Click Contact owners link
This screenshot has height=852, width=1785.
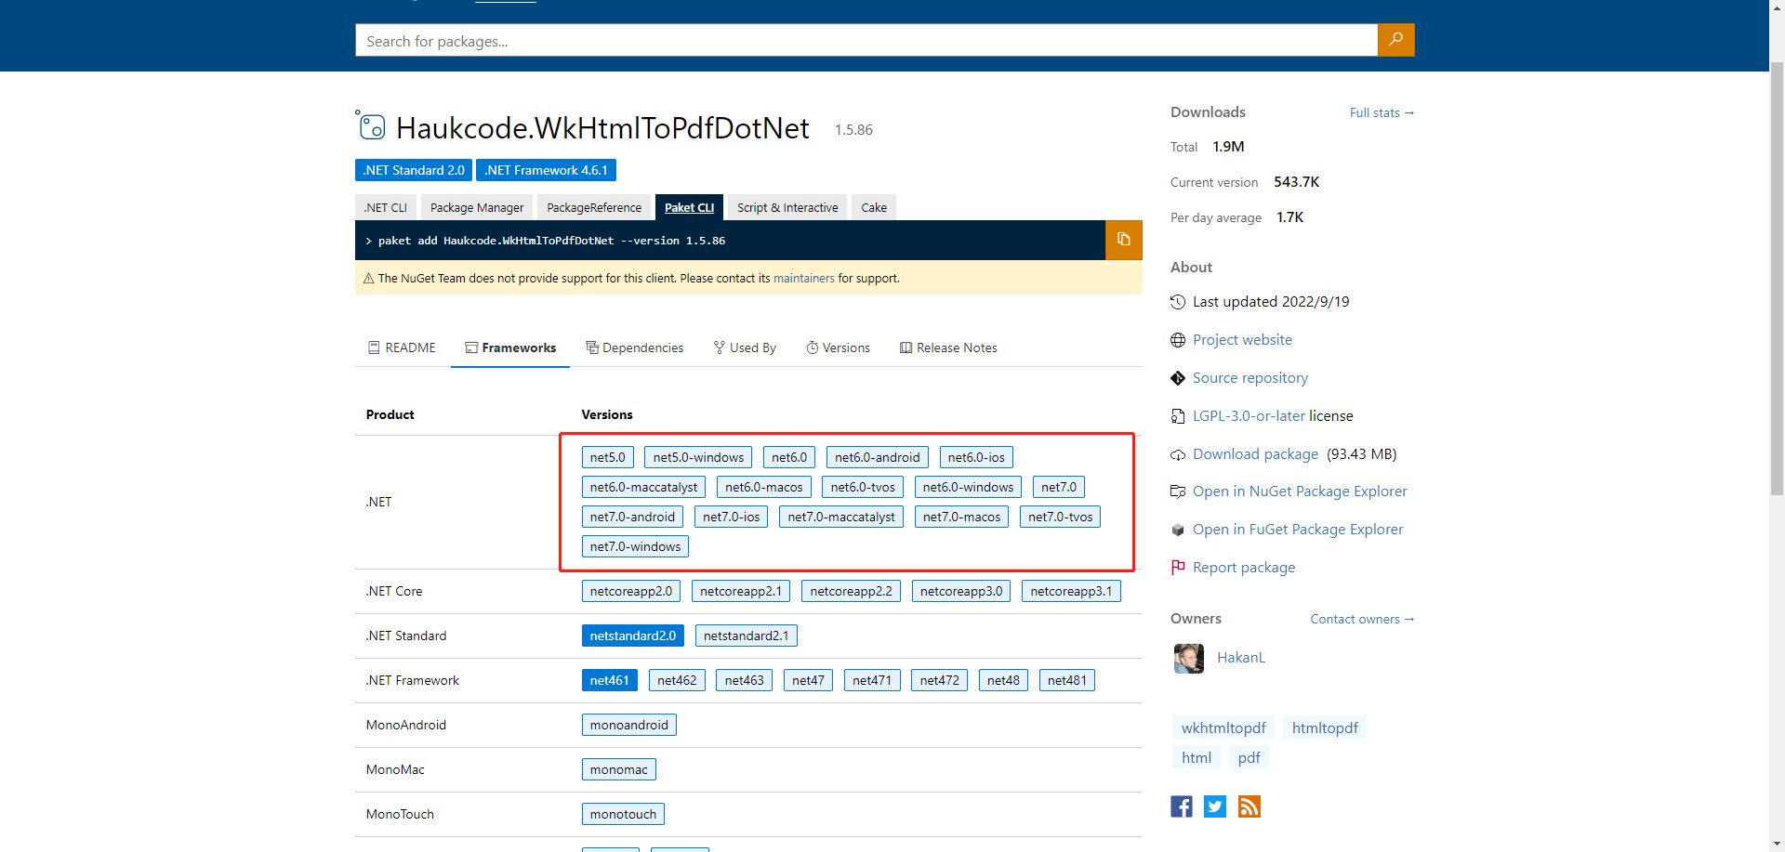1362,619
